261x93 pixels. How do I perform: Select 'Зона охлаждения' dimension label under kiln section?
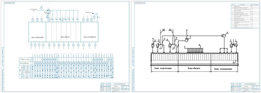tap(223, 69)
